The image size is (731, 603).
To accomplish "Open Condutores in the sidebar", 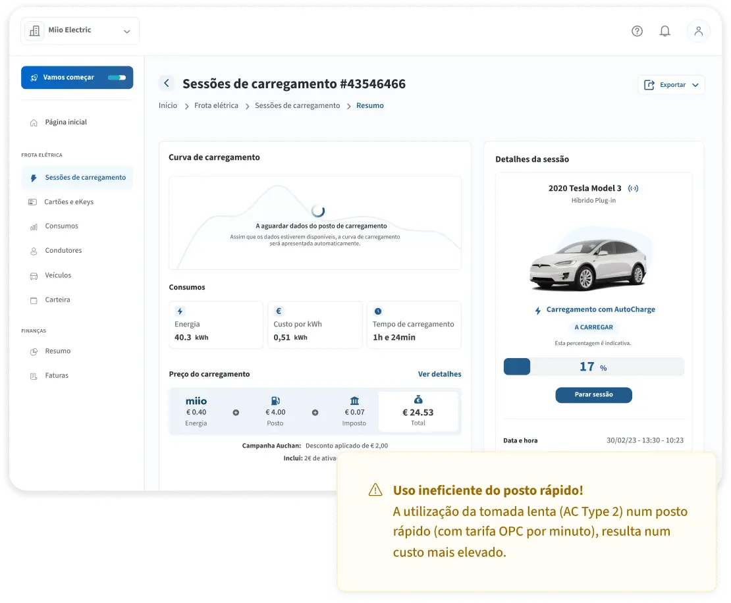I will 63,251.
